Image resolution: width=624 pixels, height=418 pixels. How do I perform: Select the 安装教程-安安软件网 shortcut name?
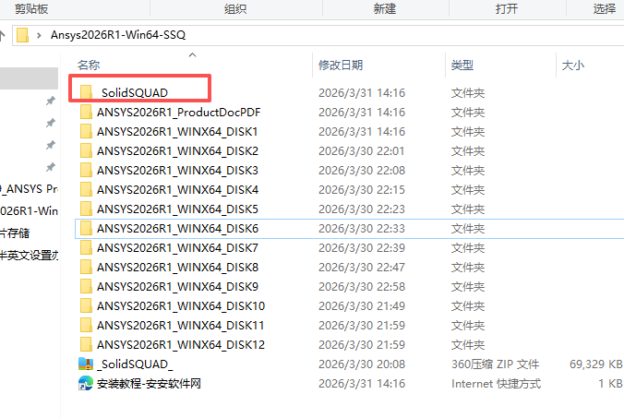tap(149, 384)
